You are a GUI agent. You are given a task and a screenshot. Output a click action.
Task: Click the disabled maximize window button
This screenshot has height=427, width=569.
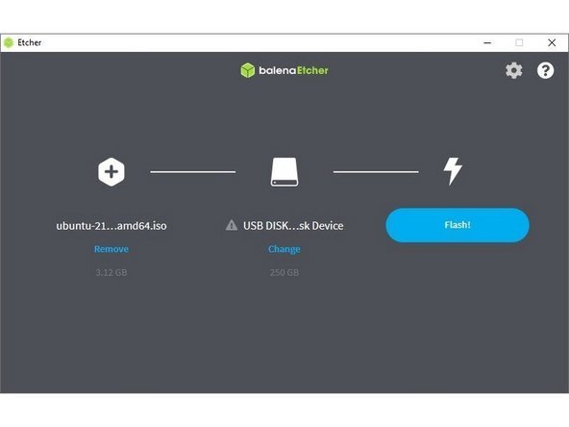(519, 43)
